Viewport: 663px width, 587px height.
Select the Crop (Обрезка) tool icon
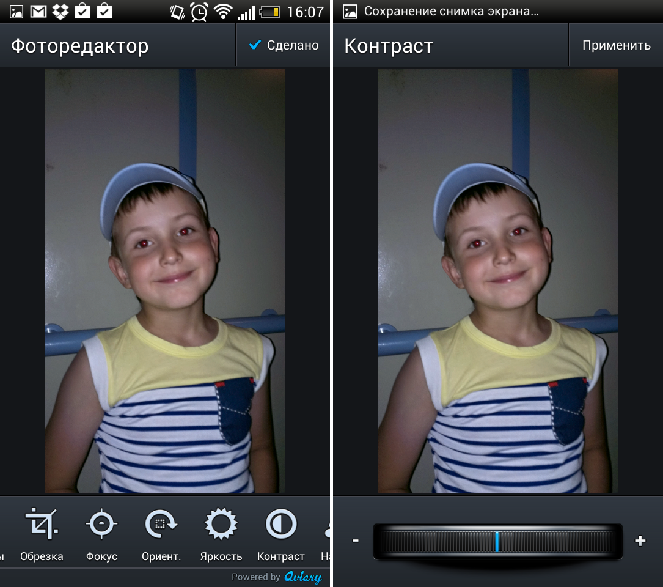pos(42,525)
